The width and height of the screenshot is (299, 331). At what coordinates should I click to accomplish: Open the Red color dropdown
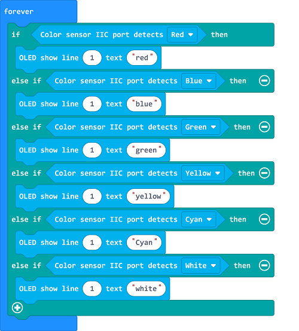coord(182,35)
